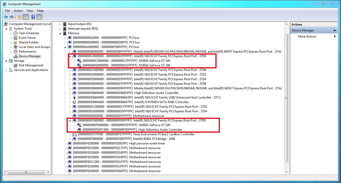Image resolution: width=341 pixels, height=183 pixels.
Task: Collapse the System Tools node
Action: tap(6, 29)
